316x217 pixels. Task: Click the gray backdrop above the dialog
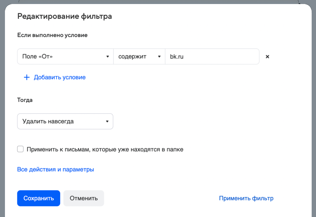click(x=155, y=2)
